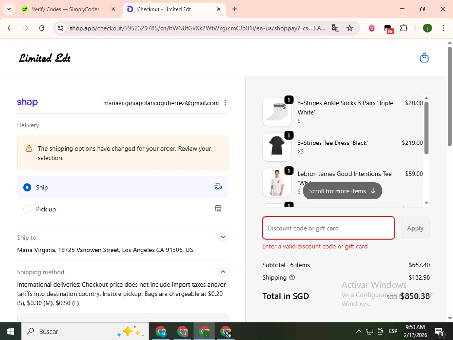The width and height of the screenshot is (453, 340).
Task: Open the Limited Edt store logo
Action: pos(45,58)
